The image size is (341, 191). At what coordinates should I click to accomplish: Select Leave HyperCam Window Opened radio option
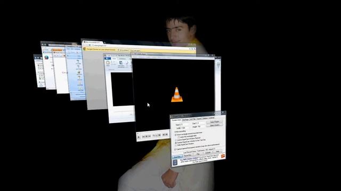[175, 140]
